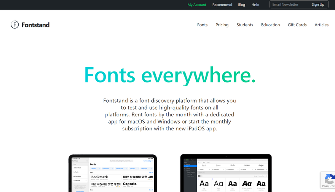Click the reCAPTCHA badge icon
Image resolution: width=335 pixels, height=192 pixels.
(329, 179)
